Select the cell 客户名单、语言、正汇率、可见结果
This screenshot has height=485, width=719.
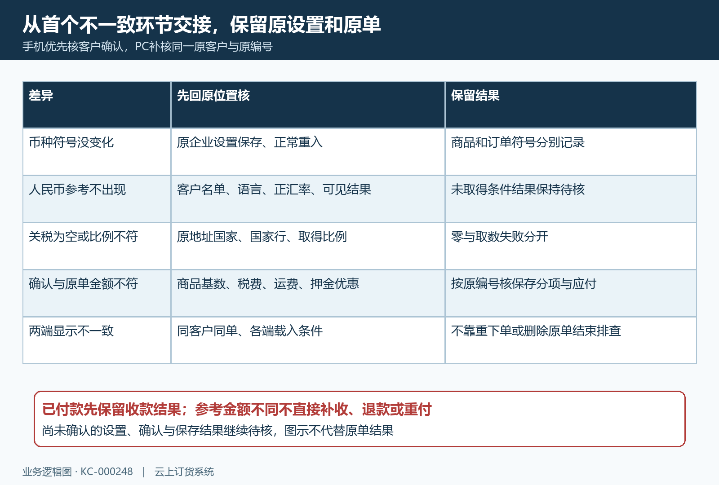(x=308, y=199)
